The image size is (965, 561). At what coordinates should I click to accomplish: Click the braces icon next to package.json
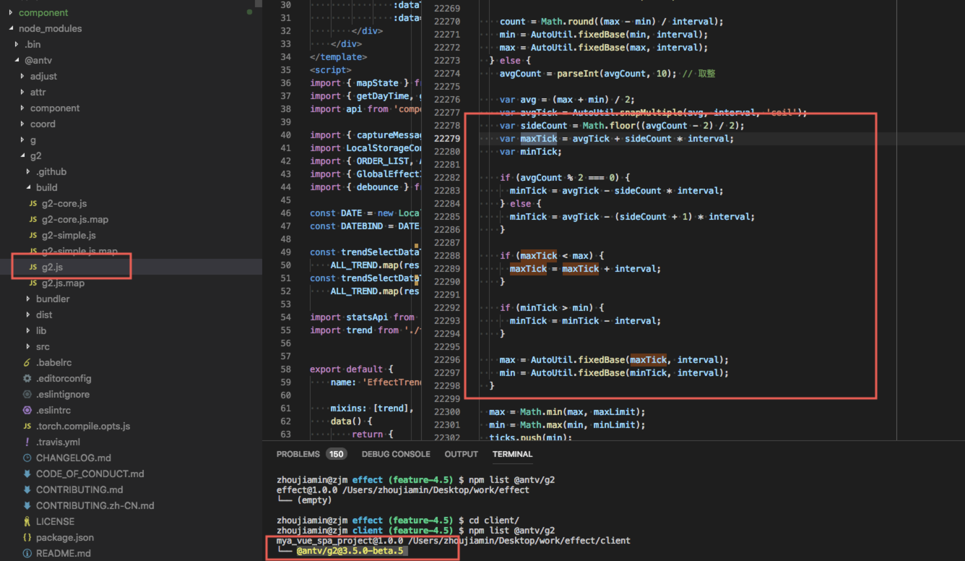27,537
